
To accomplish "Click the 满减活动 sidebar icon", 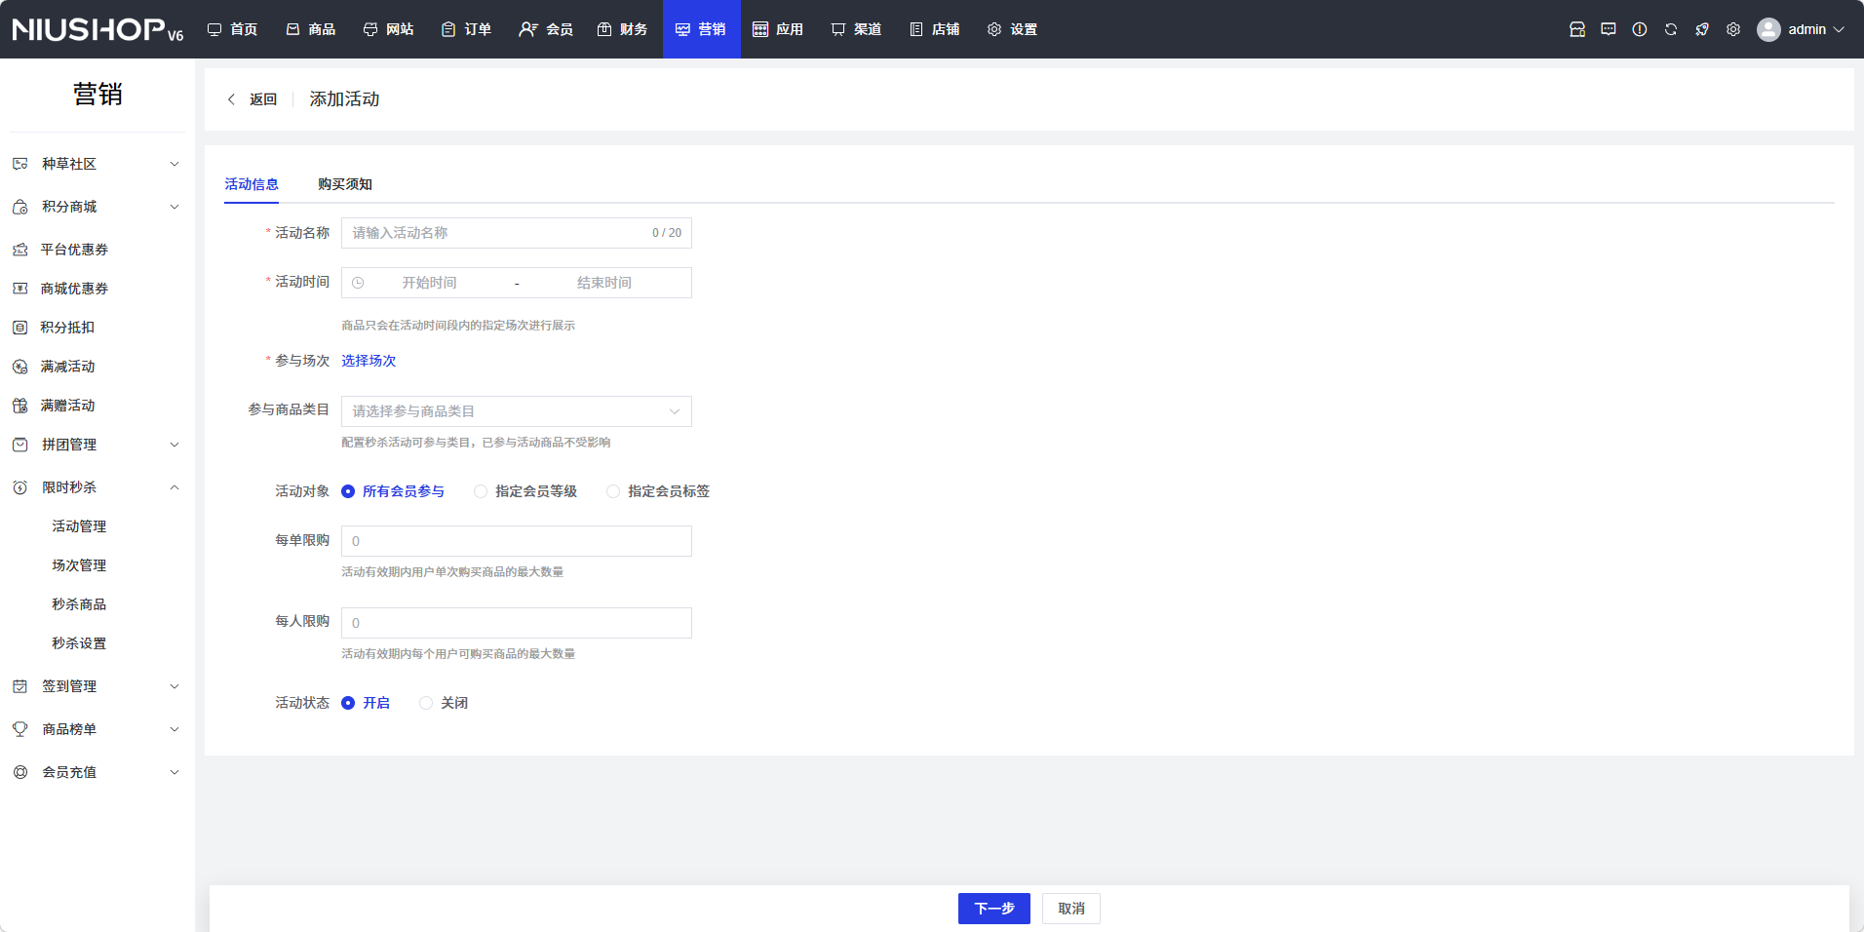I will [19, 367].
